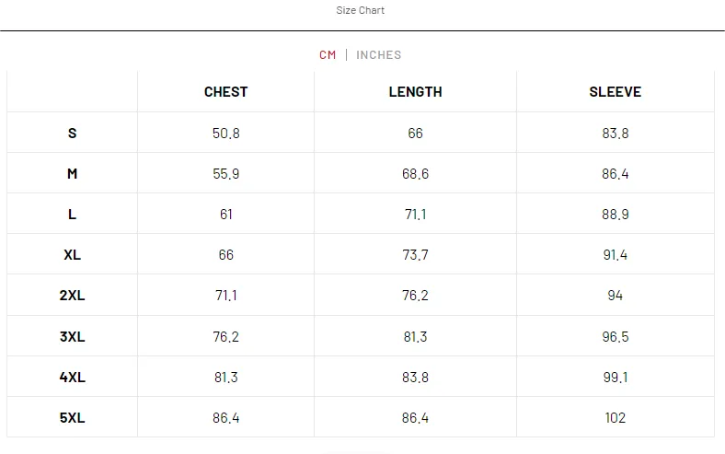Select the 5XL size row label
Image resolution: width=725 pixels, height=454 pixels.
73,417
